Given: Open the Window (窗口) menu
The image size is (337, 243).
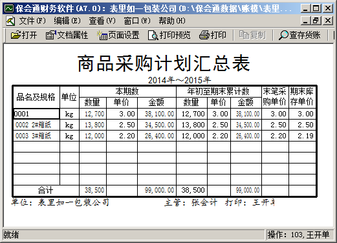Looking at the screenshot, I should (137, 21).
